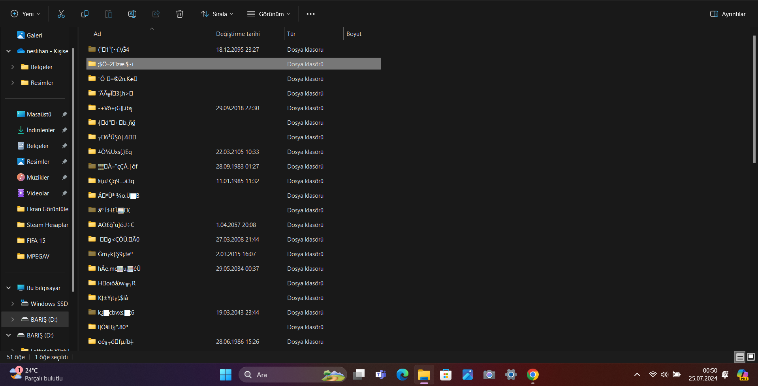Select folder dated 28.09.1983 01:27
This screenshot has width=758, height=386.
tap(233, 166)
